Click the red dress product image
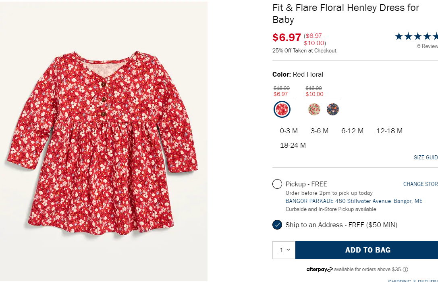 [104, 141]
